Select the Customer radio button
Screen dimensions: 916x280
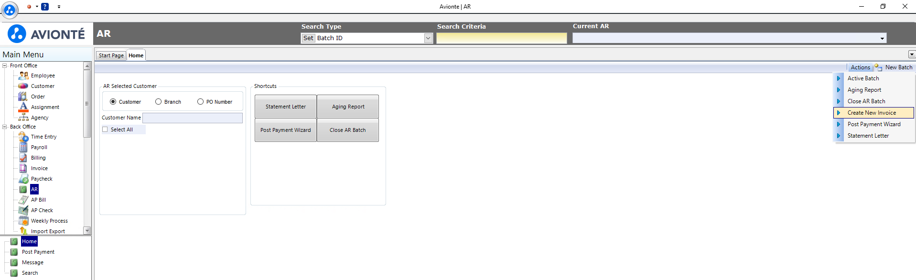click(x=113, y=102)
